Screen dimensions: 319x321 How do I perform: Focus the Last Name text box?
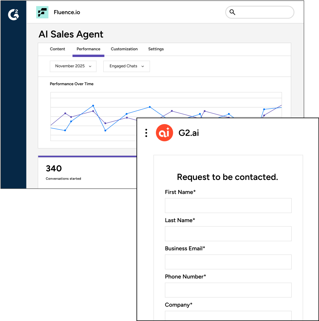coord(228,234)
